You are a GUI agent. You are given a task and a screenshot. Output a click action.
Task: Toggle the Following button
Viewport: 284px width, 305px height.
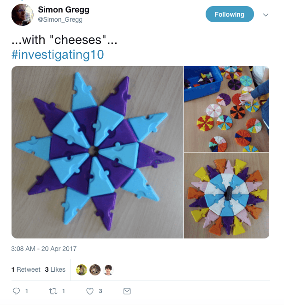(229, 14)
